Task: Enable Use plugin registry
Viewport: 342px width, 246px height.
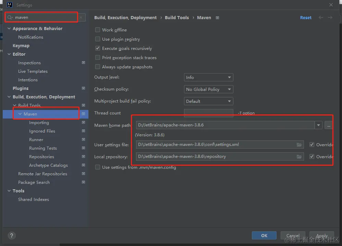Action: point(98,39)
